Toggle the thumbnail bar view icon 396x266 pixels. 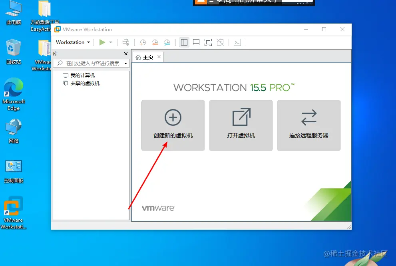(x=196, y=42)
